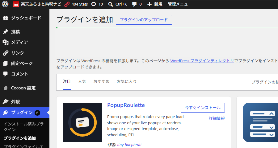Click the comments bubble icon in admin bar
This screenshot has height=148, width=278.
coord(134,4)
